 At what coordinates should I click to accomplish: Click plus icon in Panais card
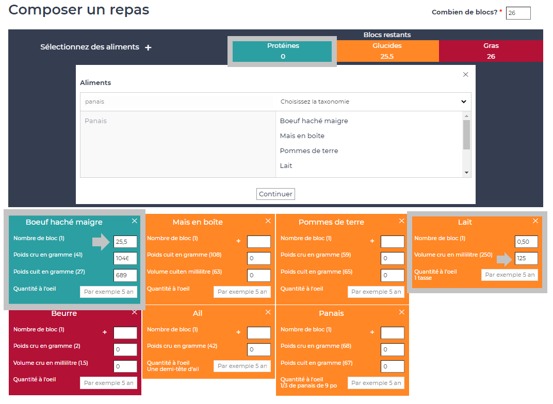click(372, 332)
